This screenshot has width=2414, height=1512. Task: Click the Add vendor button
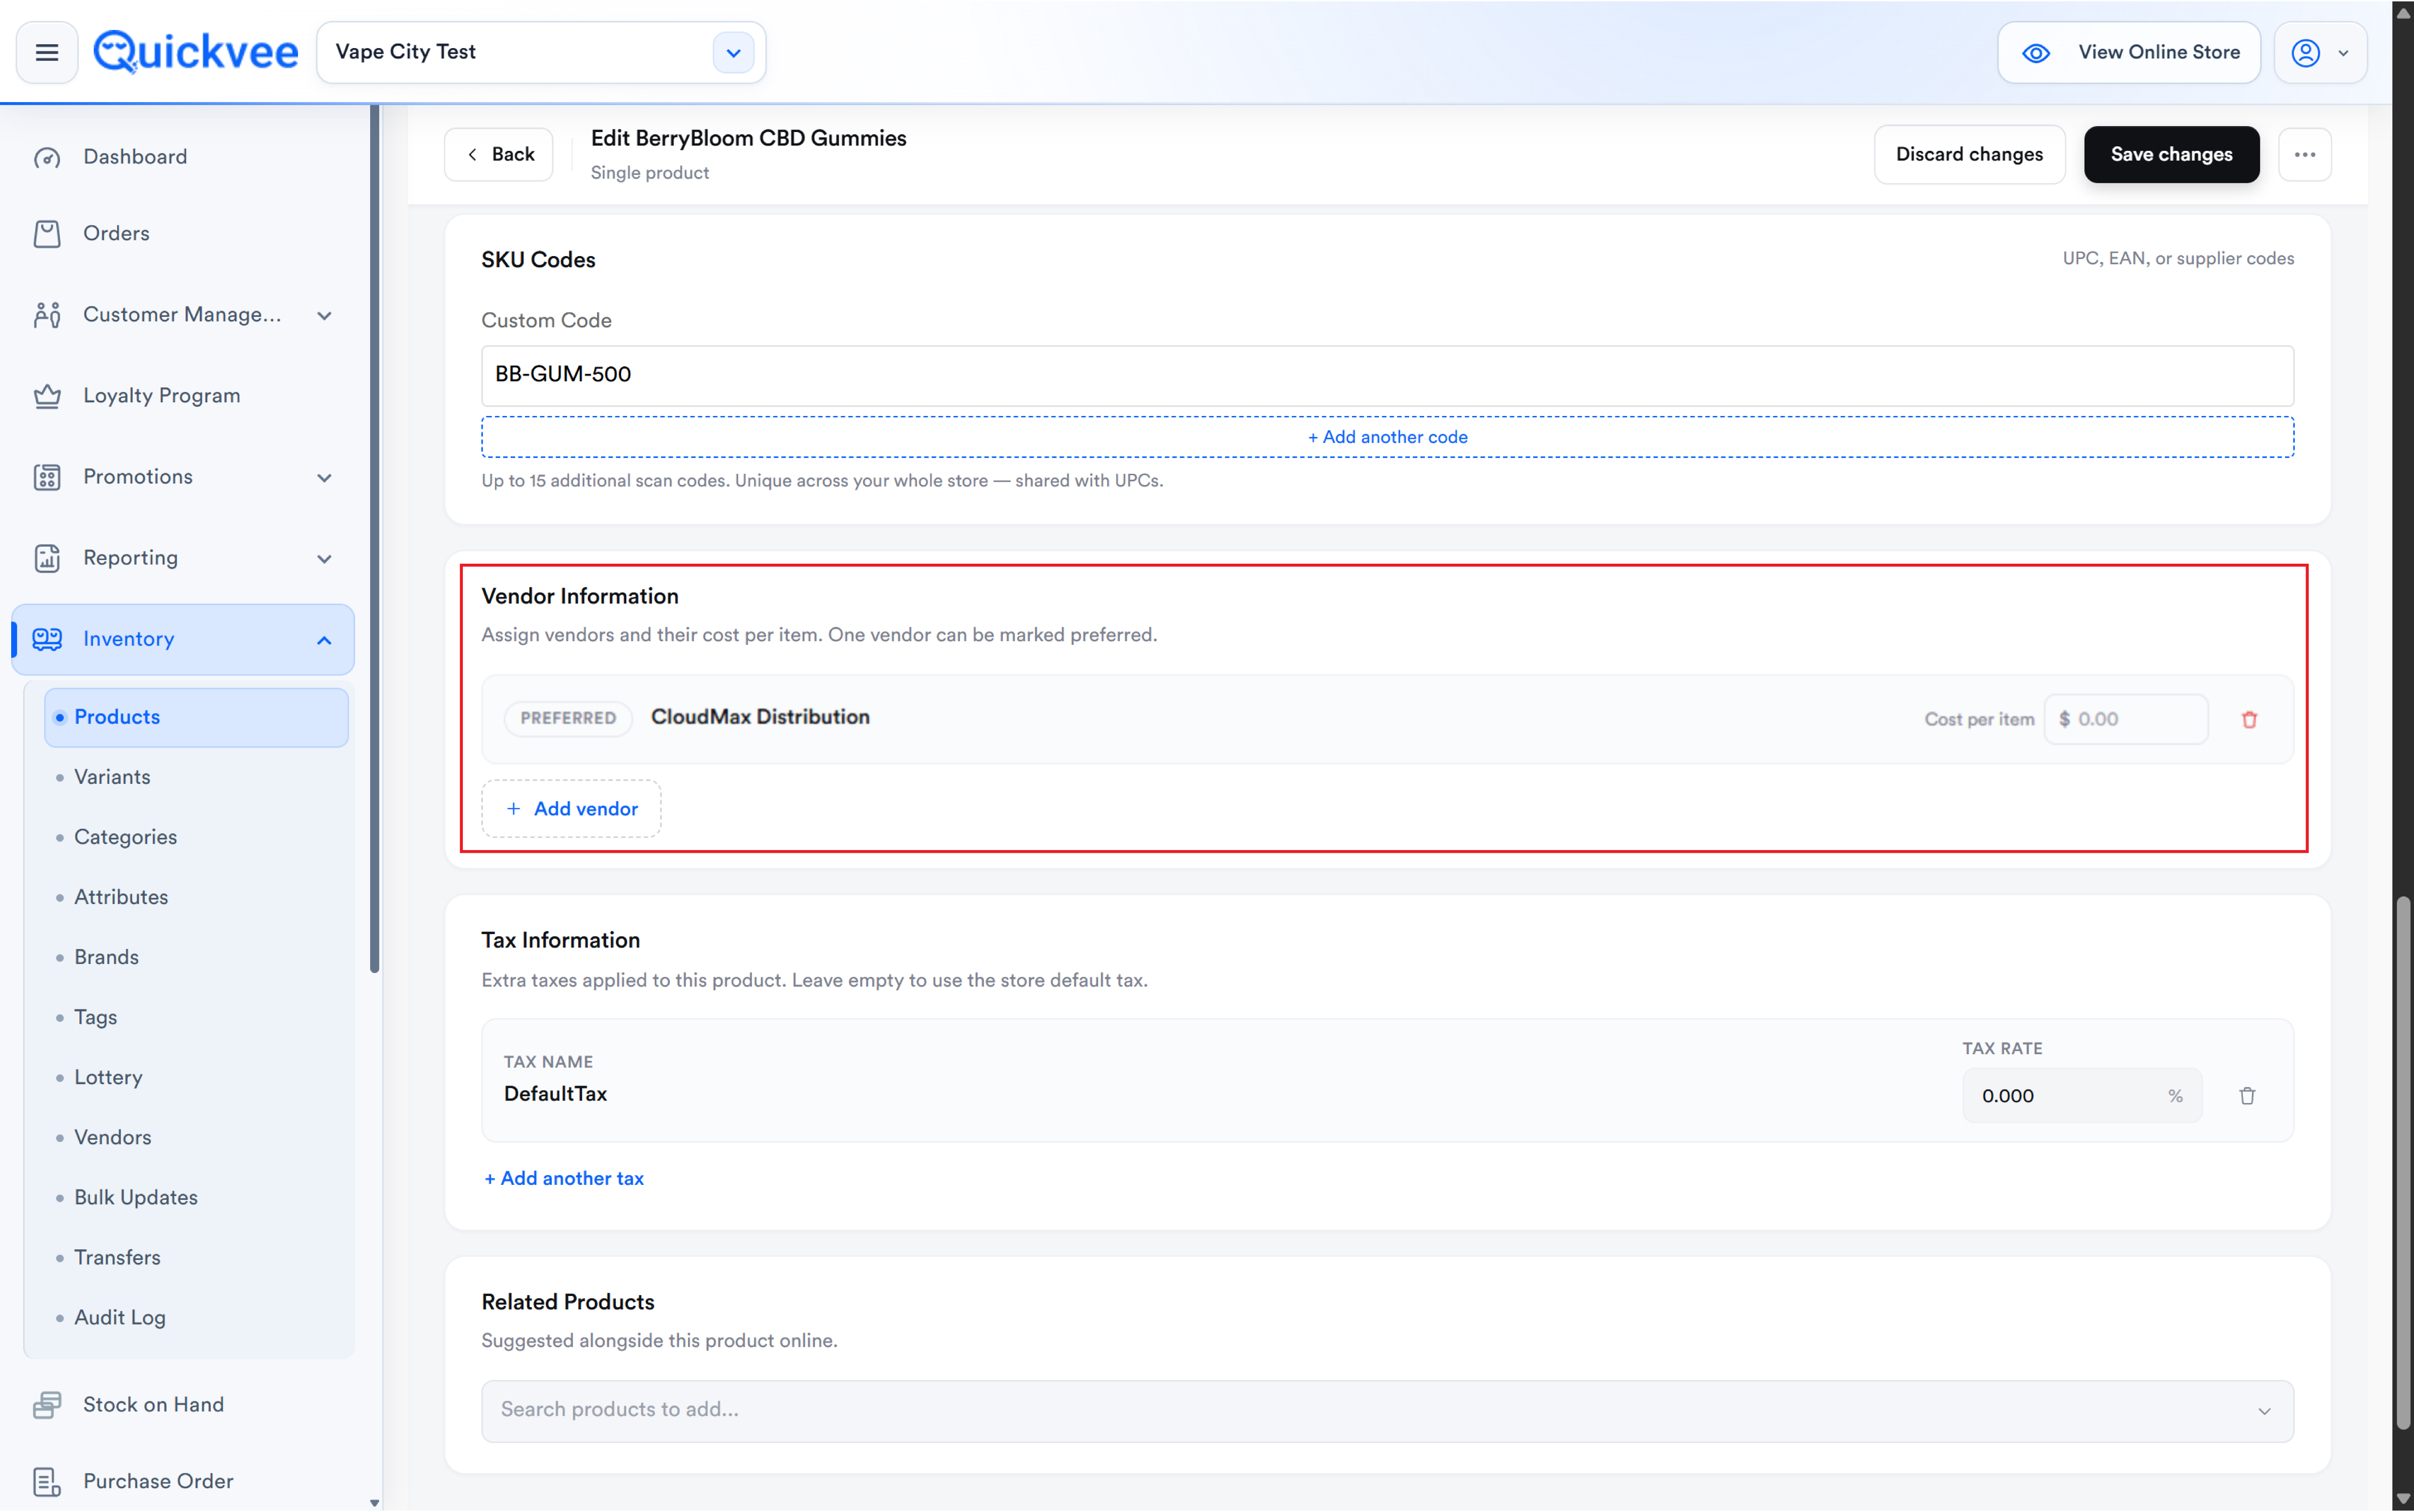tap(571, 809)
